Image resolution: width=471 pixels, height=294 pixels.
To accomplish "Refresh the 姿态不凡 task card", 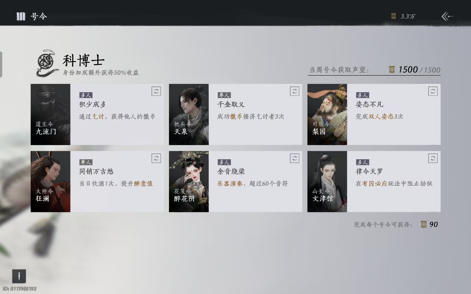I will point(433,91).
